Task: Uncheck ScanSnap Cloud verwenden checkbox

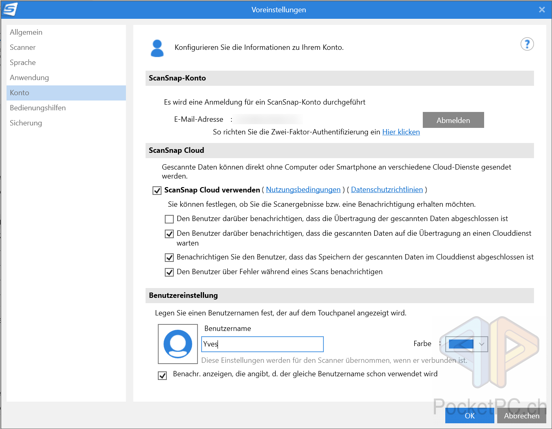Action: coord(157,190)
